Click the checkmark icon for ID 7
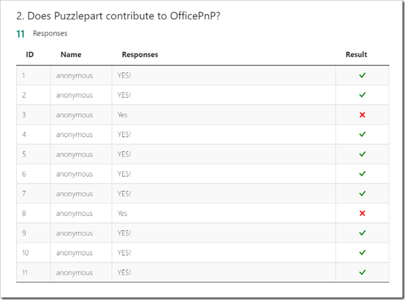The image size is (405, 300). (362, 193)
